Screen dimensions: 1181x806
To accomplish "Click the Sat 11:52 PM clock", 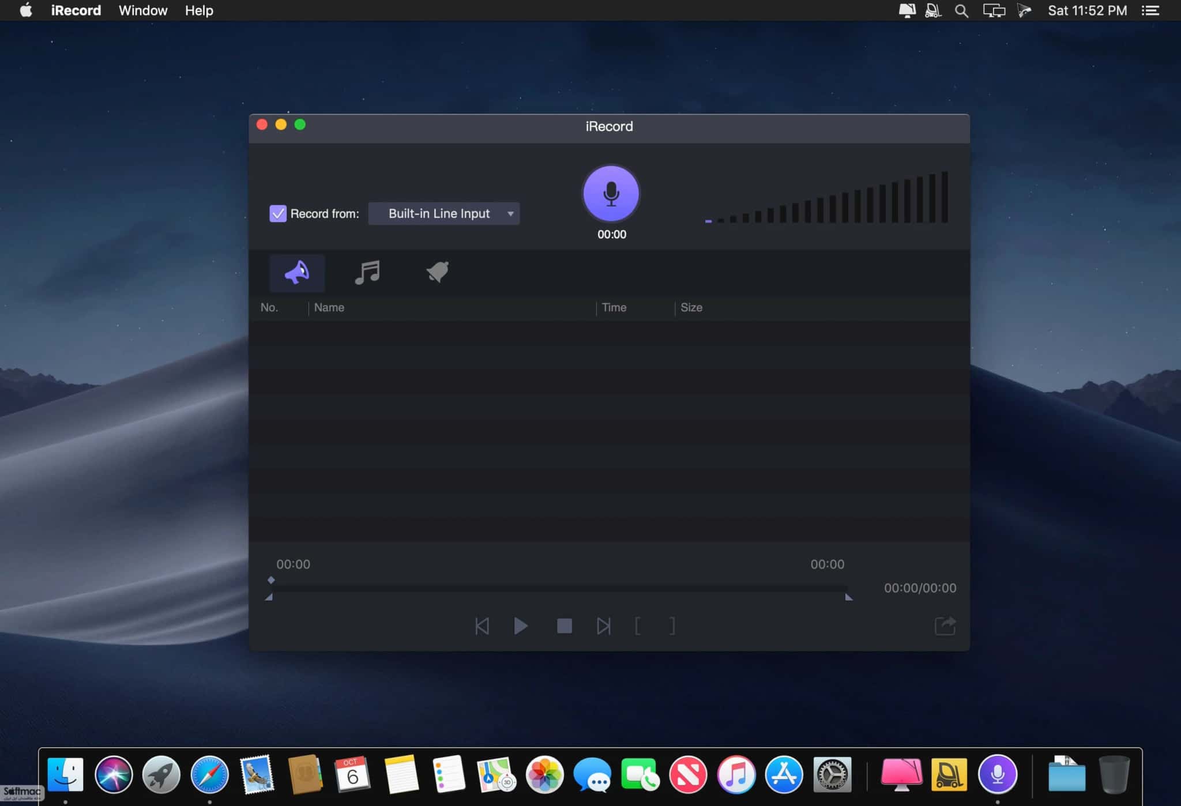I will (x=1087, y=10).
